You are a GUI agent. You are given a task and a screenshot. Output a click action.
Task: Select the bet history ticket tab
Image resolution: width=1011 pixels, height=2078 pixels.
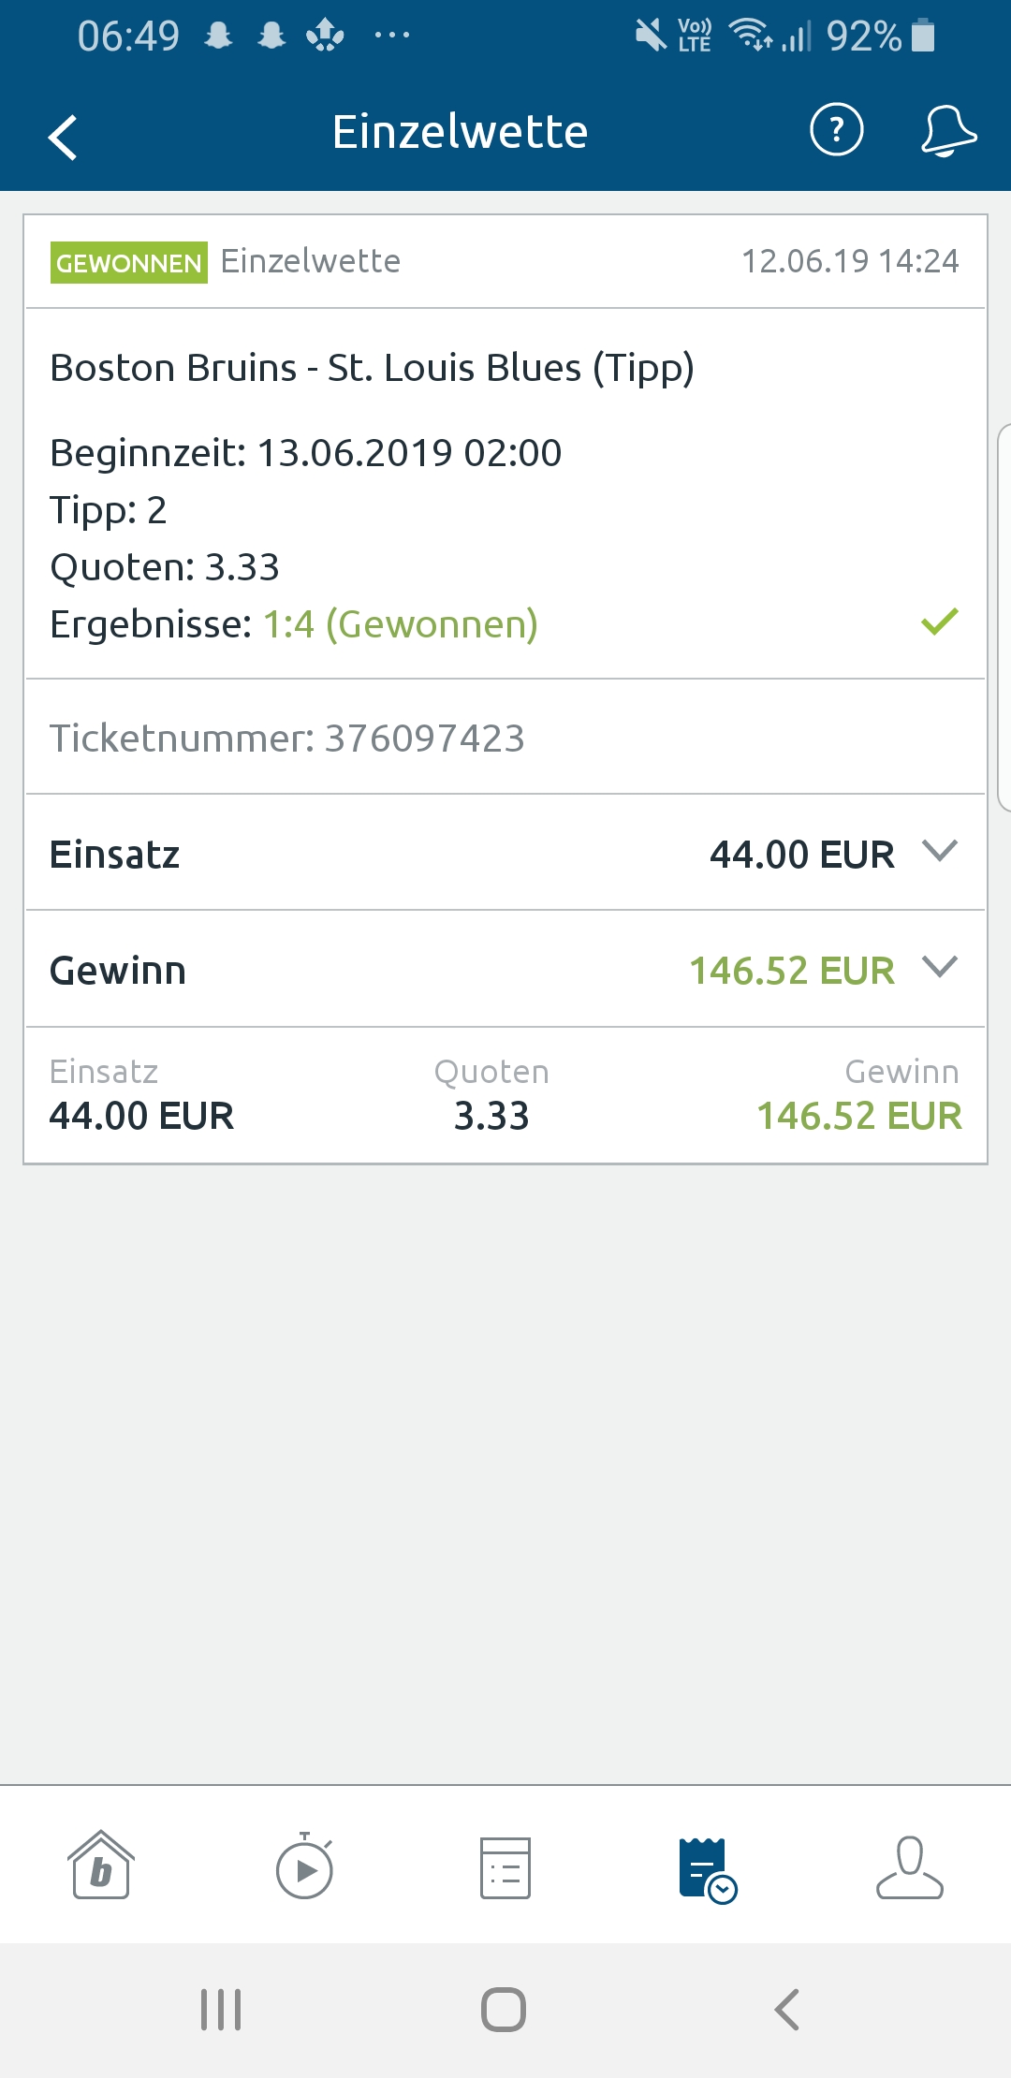pyautogui.click(x=707, y=1869)
